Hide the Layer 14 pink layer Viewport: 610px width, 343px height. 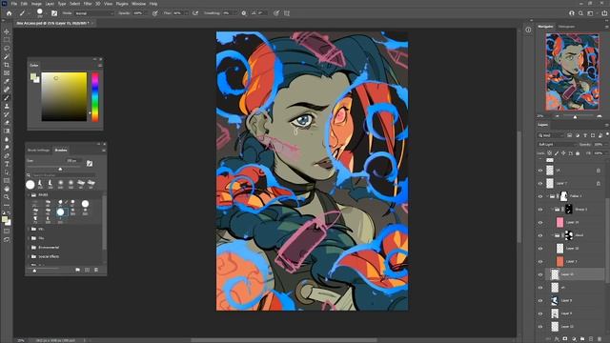point(540,222)
